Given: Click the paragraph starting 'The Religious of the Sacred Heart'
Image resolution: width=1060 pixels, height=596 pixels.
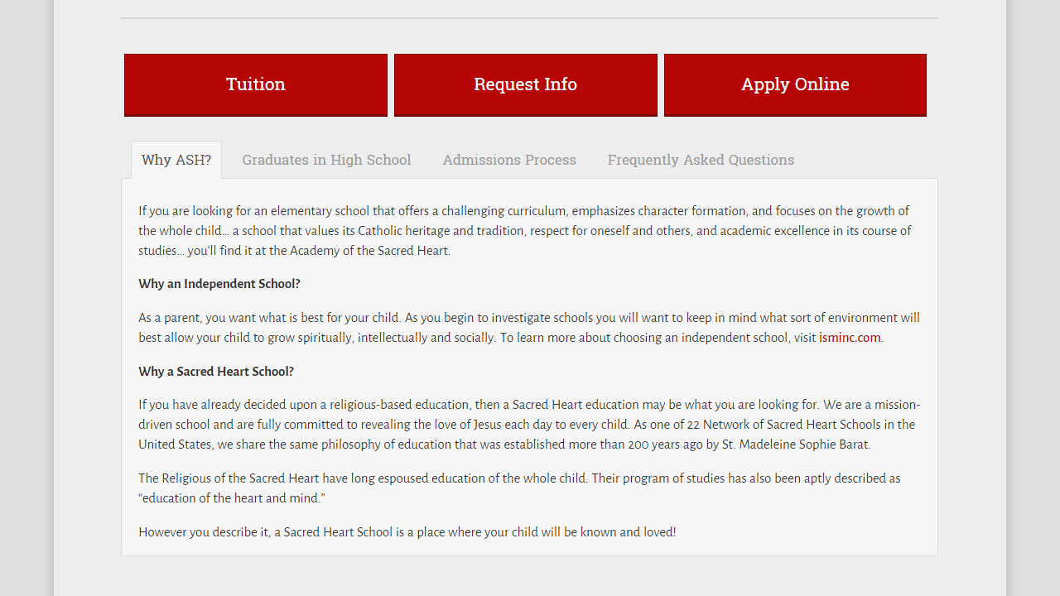Looking at the screenshot, I should 519,488.
